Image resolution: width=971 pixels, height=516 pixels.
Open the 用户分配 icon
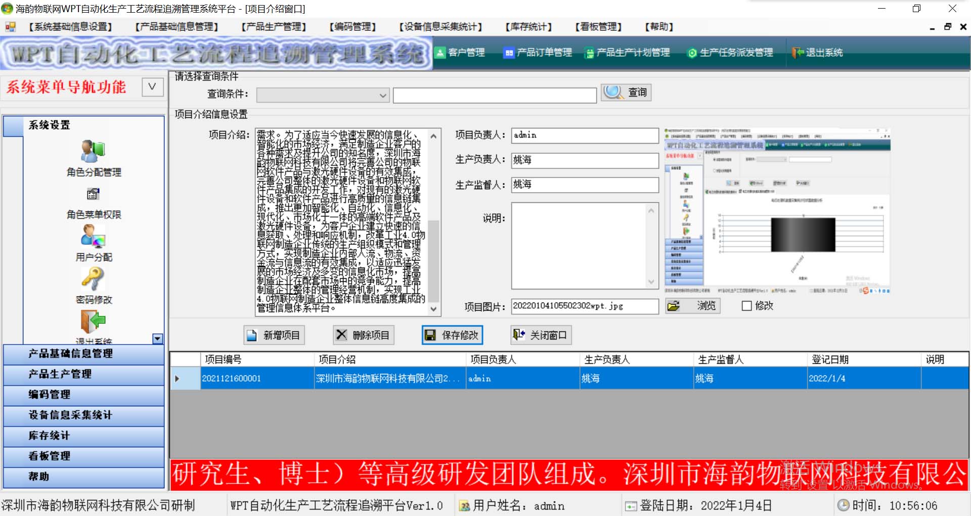93,236
